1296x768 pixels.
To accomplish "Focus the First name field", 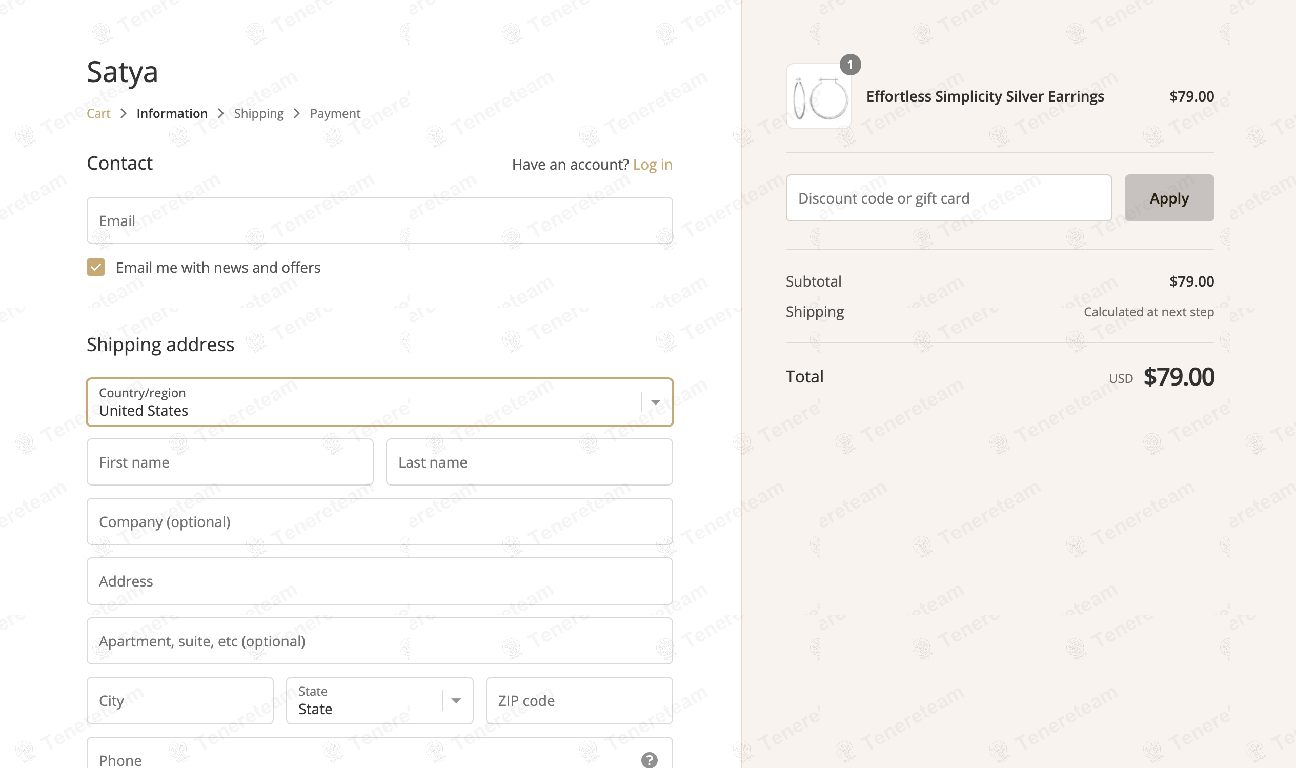I will click(x=230, y=462).
